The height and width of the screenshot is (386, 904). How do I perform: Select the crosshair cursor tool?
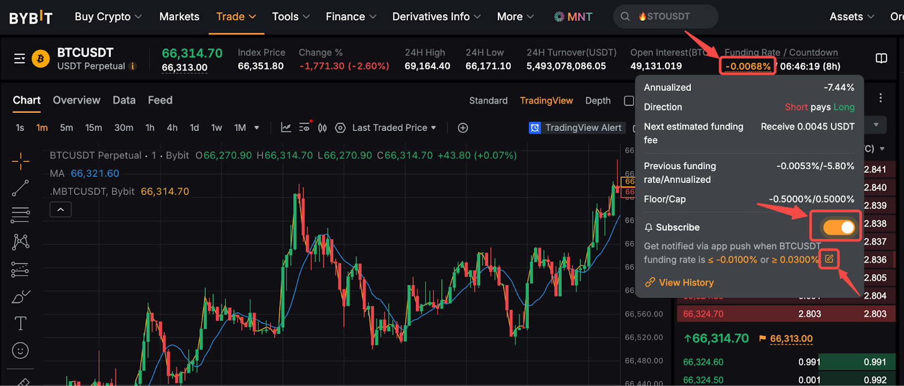(20, 161)
